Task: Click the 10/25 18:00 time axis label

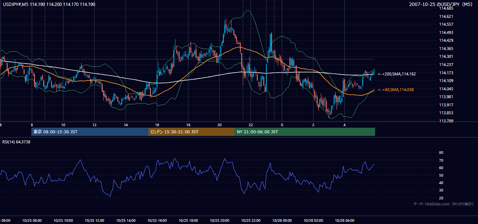Action: click(188, 221)
